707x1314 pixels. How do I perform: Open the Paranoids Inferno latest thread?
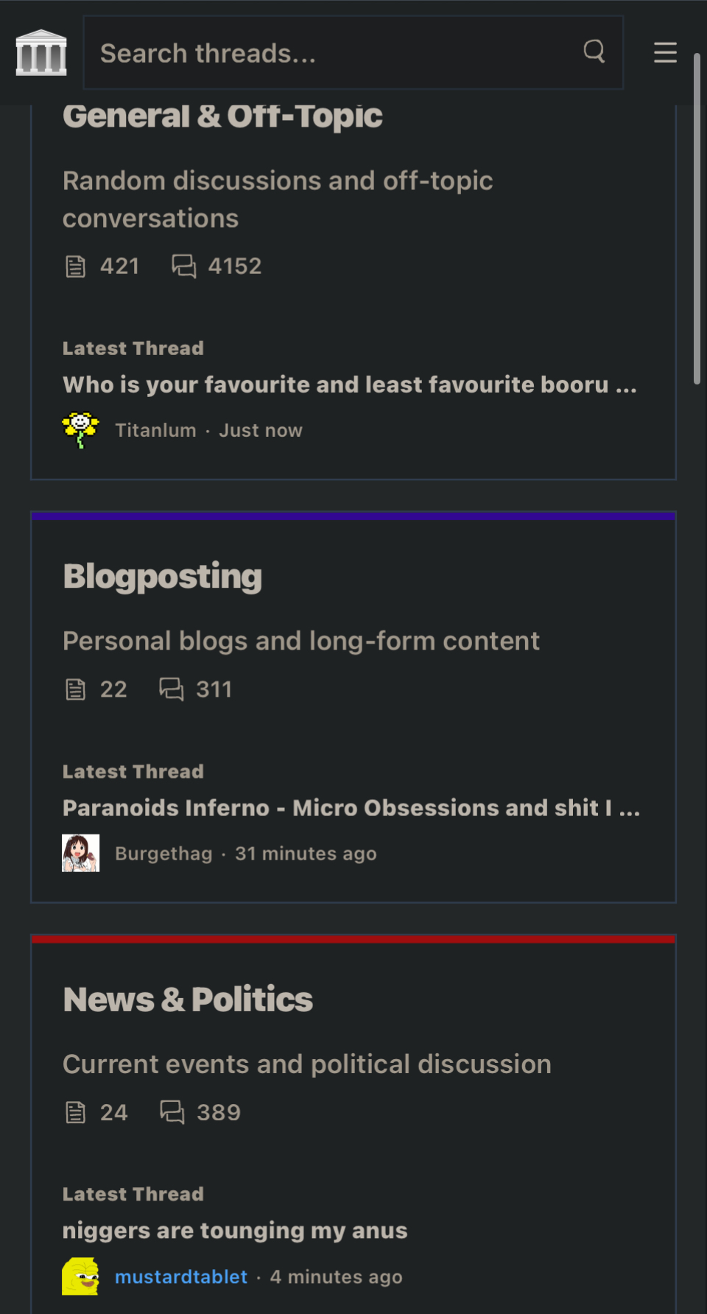pos(351,808)
